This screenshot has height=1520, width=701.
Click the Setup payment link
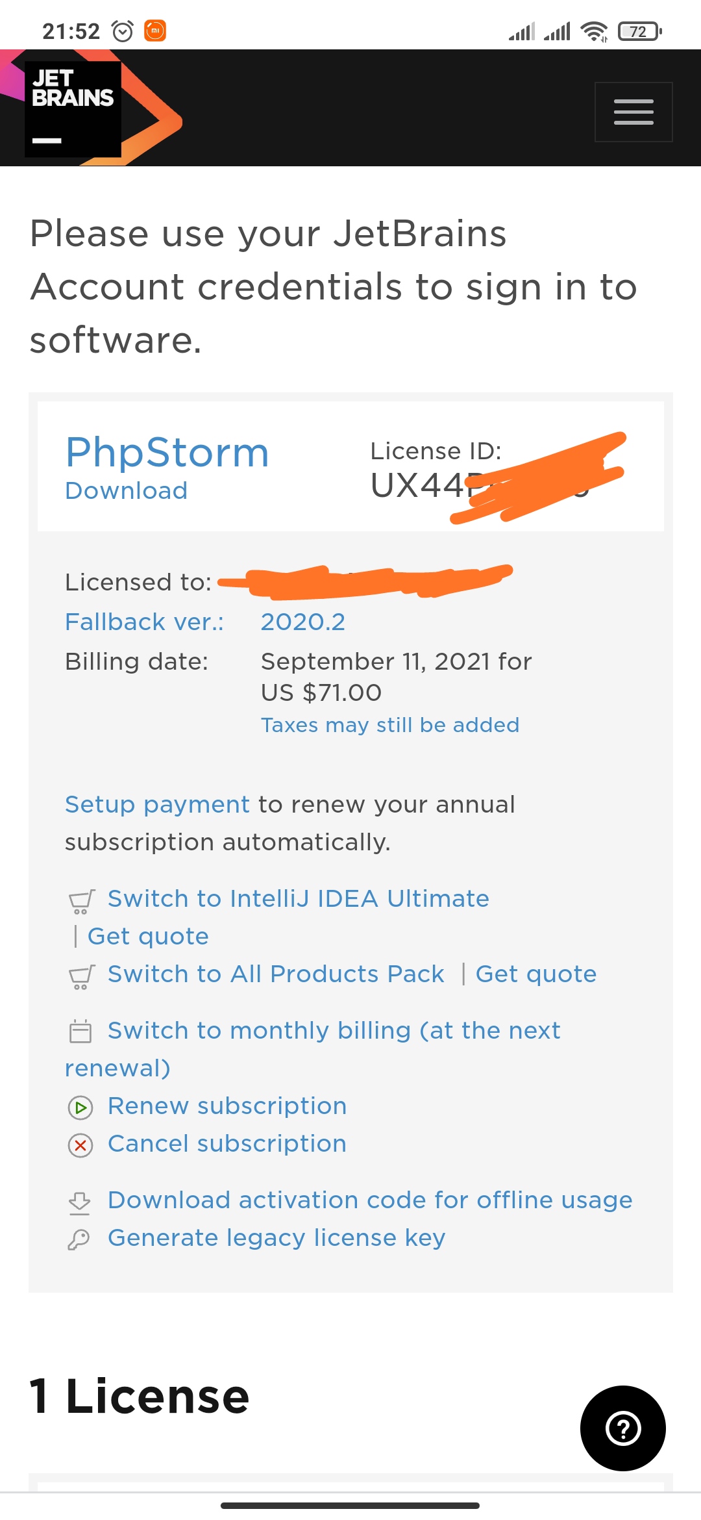(x=157, y=804)
